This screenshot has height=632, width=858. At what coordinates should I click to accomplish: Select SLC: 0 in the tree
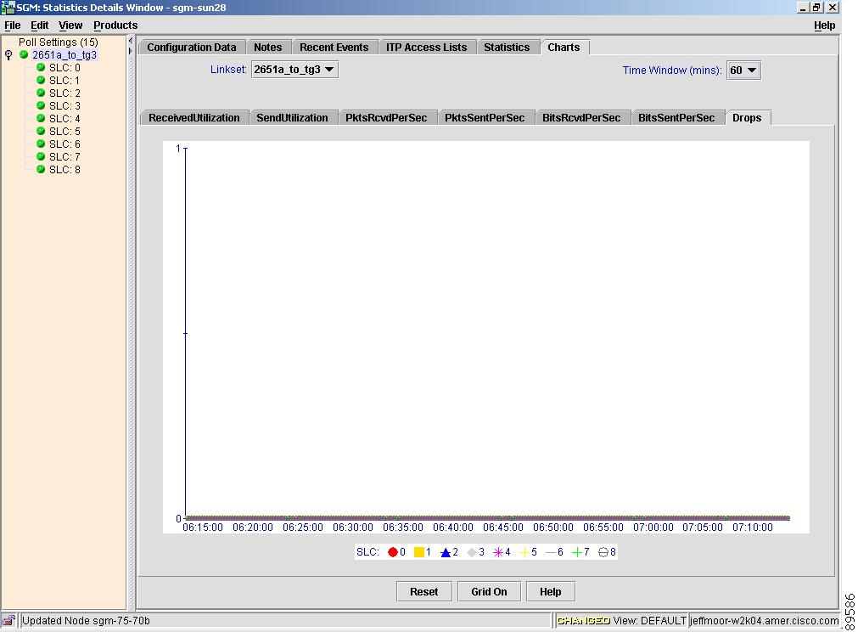64,67
